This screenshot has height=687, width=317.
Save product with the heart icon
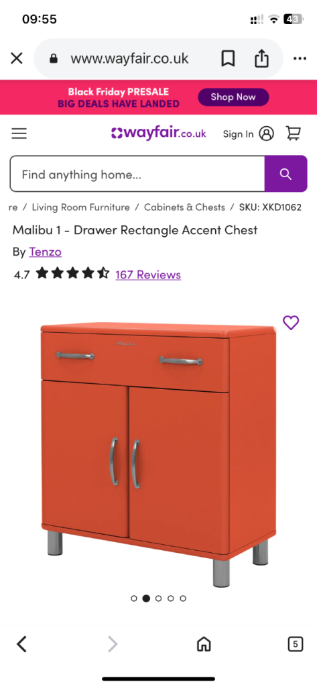pos(291,323)
